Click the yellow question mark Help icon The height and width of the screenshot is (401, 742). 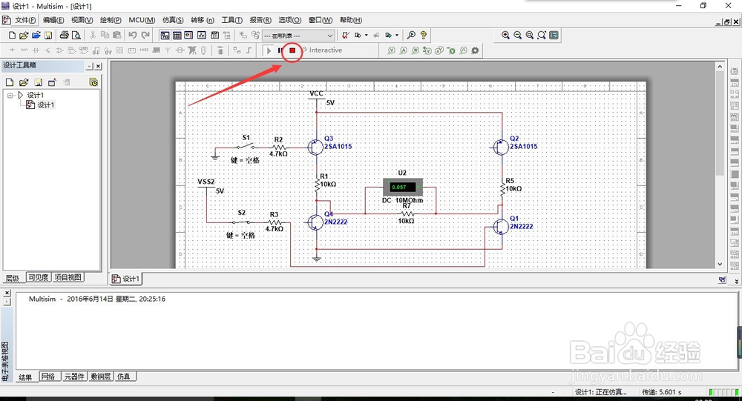click(x=423, y=35)
